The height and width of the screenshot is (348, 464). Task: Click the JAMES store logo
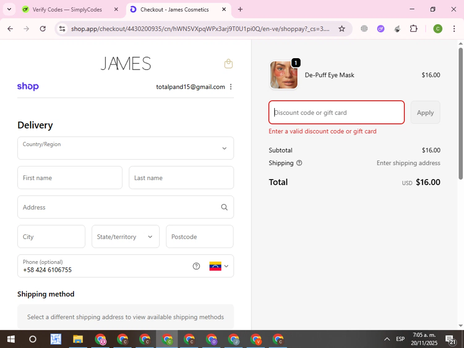coord(126,63)
